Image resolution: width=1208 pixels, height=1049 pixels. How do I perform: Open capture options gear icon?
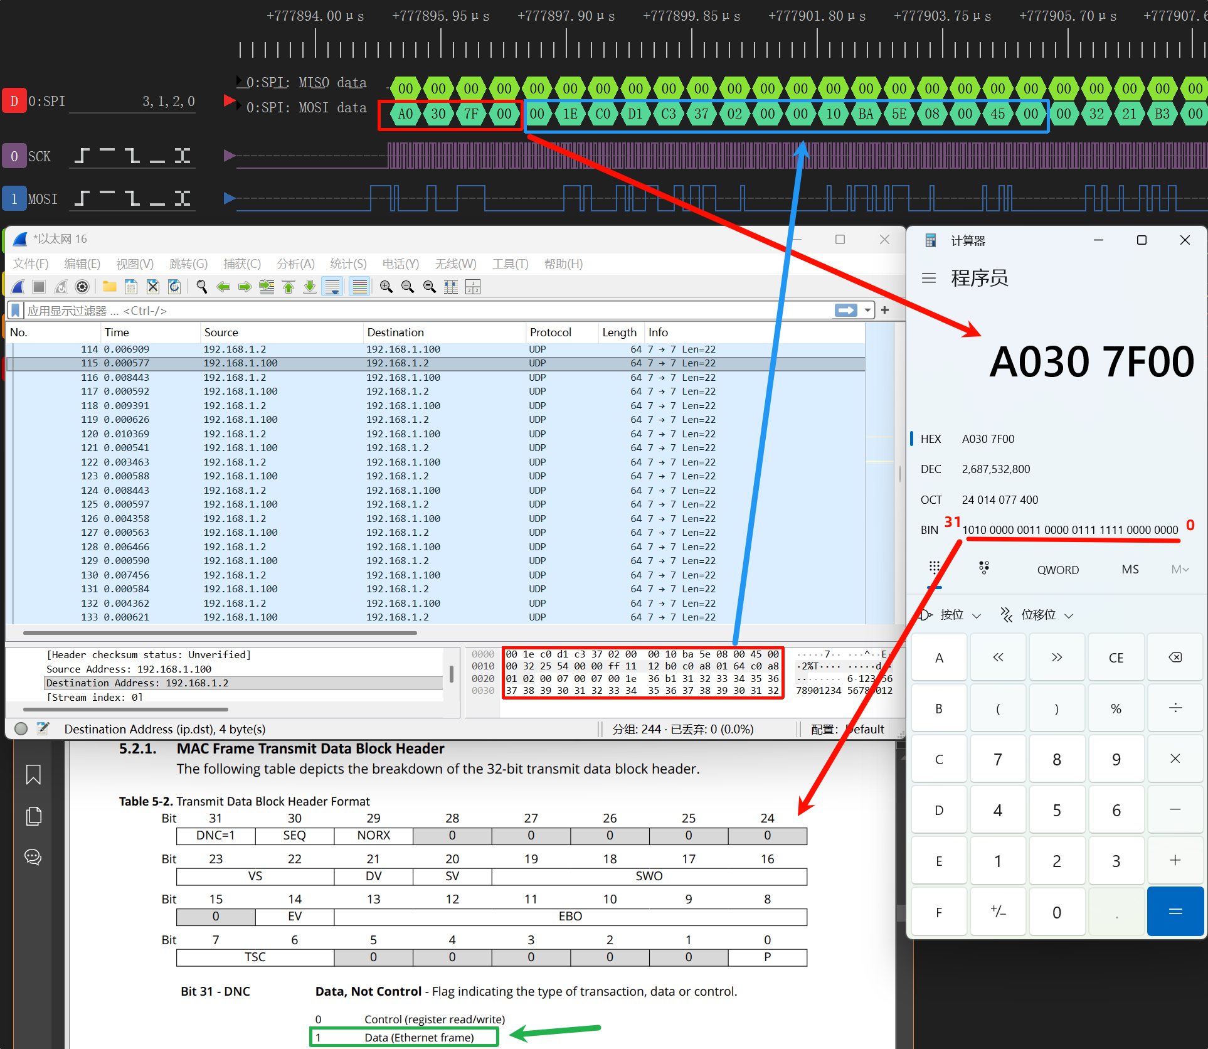[x=82, y=287]
